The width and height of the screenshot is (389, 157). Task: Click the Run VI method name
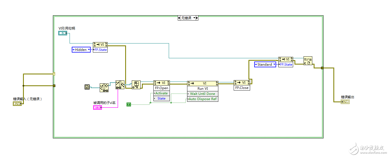[x=203, y=89]
